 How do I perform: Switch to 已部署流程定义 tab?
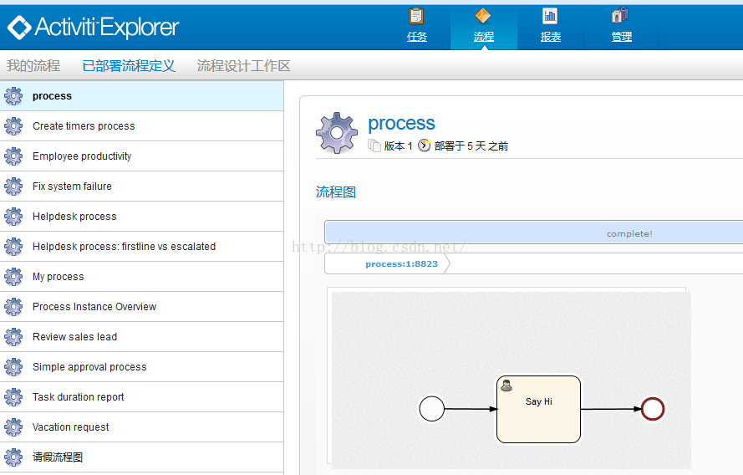point(129,65)
